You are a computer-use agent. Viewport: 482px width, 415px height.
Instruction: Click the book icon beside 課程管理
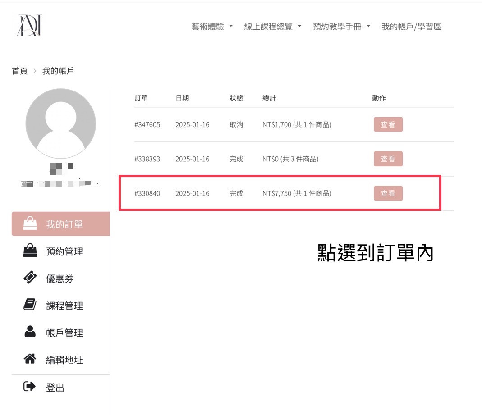(30, 305)
